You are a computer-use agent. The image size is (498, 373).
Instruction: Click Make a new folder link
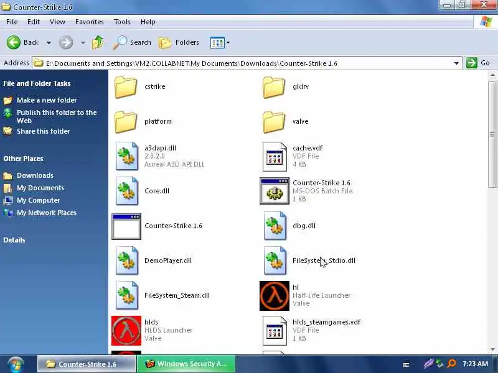click(x=47, y=100)
